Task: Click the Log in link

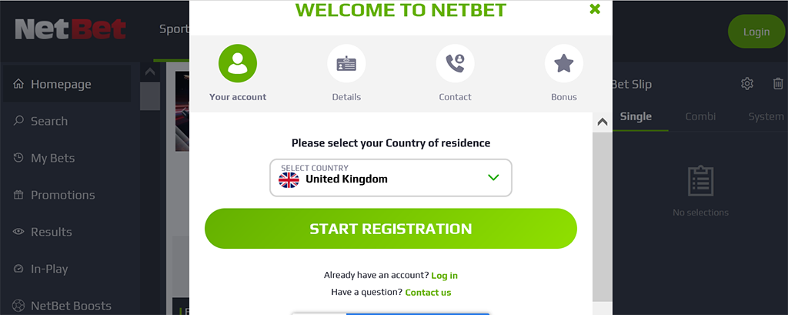Action: click(444, 276)
